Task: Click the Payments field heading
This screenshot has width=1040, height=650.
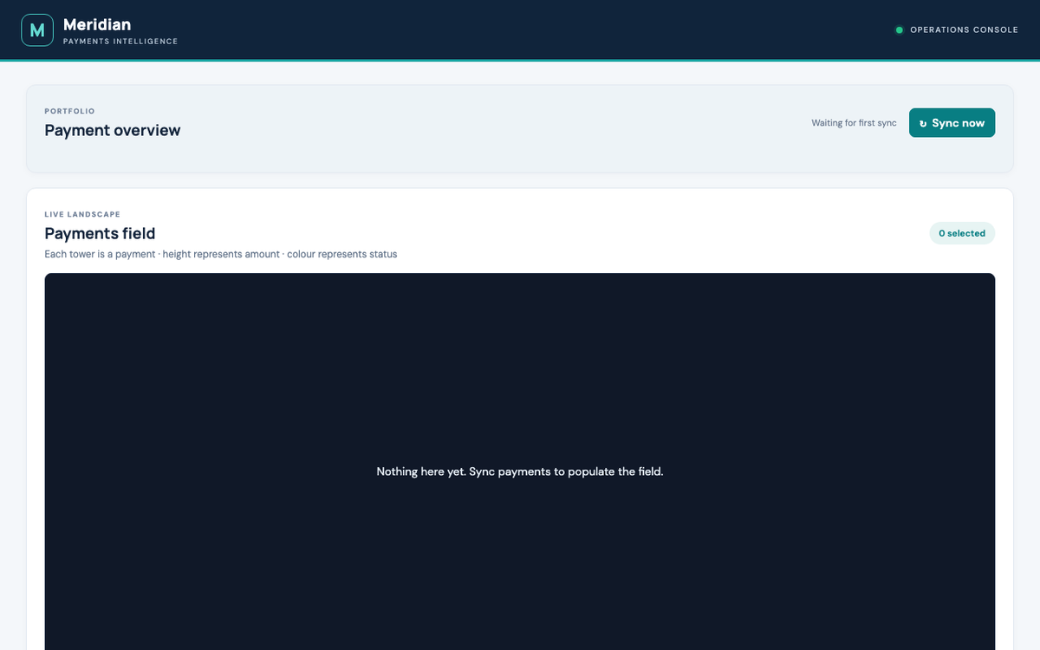Action: coord(100,233)
